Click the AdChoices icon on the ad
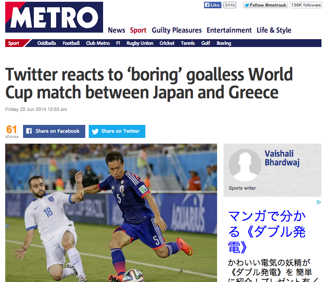 click(319, 202)
